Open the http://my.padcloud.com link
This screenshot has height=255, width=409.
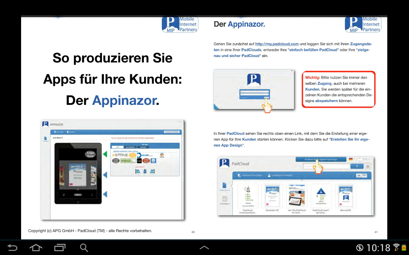pyautogui.click(x=277, y=44)
